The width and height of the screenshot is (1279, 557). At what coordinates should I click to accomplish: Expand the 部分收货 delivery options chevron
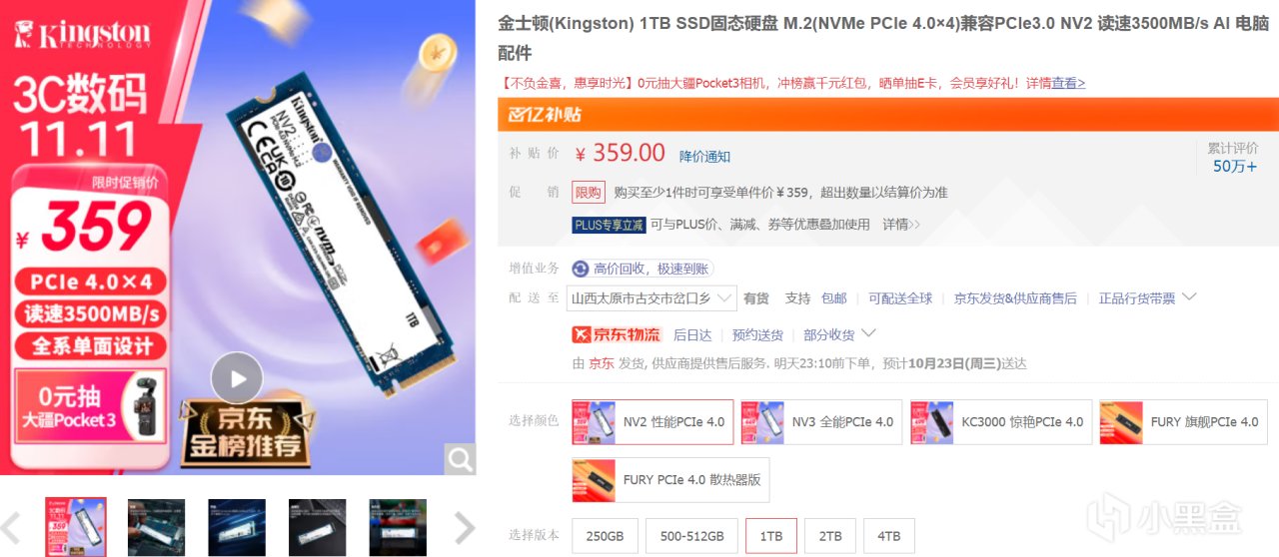click(x=867, y=333)
